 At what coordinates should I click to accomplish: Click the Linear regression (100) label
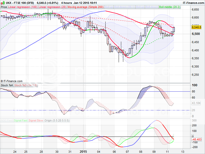click(23, 7)
